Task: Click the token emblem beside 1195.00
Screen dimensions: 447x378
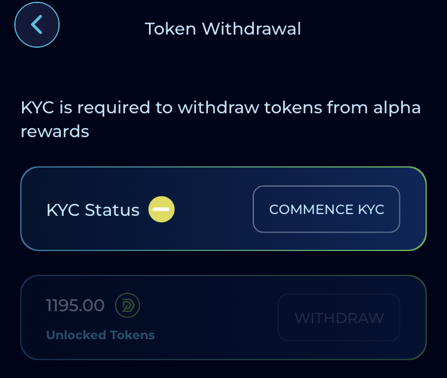Action: click(x=128, y=305)
